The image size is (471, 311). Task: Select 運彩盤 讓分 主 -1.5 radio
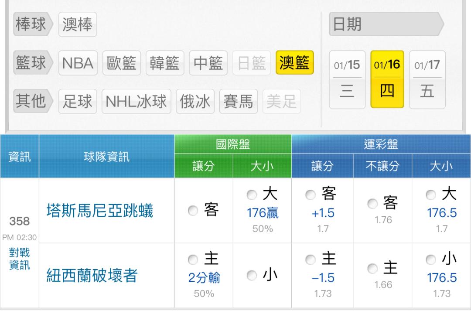[311, 260]
